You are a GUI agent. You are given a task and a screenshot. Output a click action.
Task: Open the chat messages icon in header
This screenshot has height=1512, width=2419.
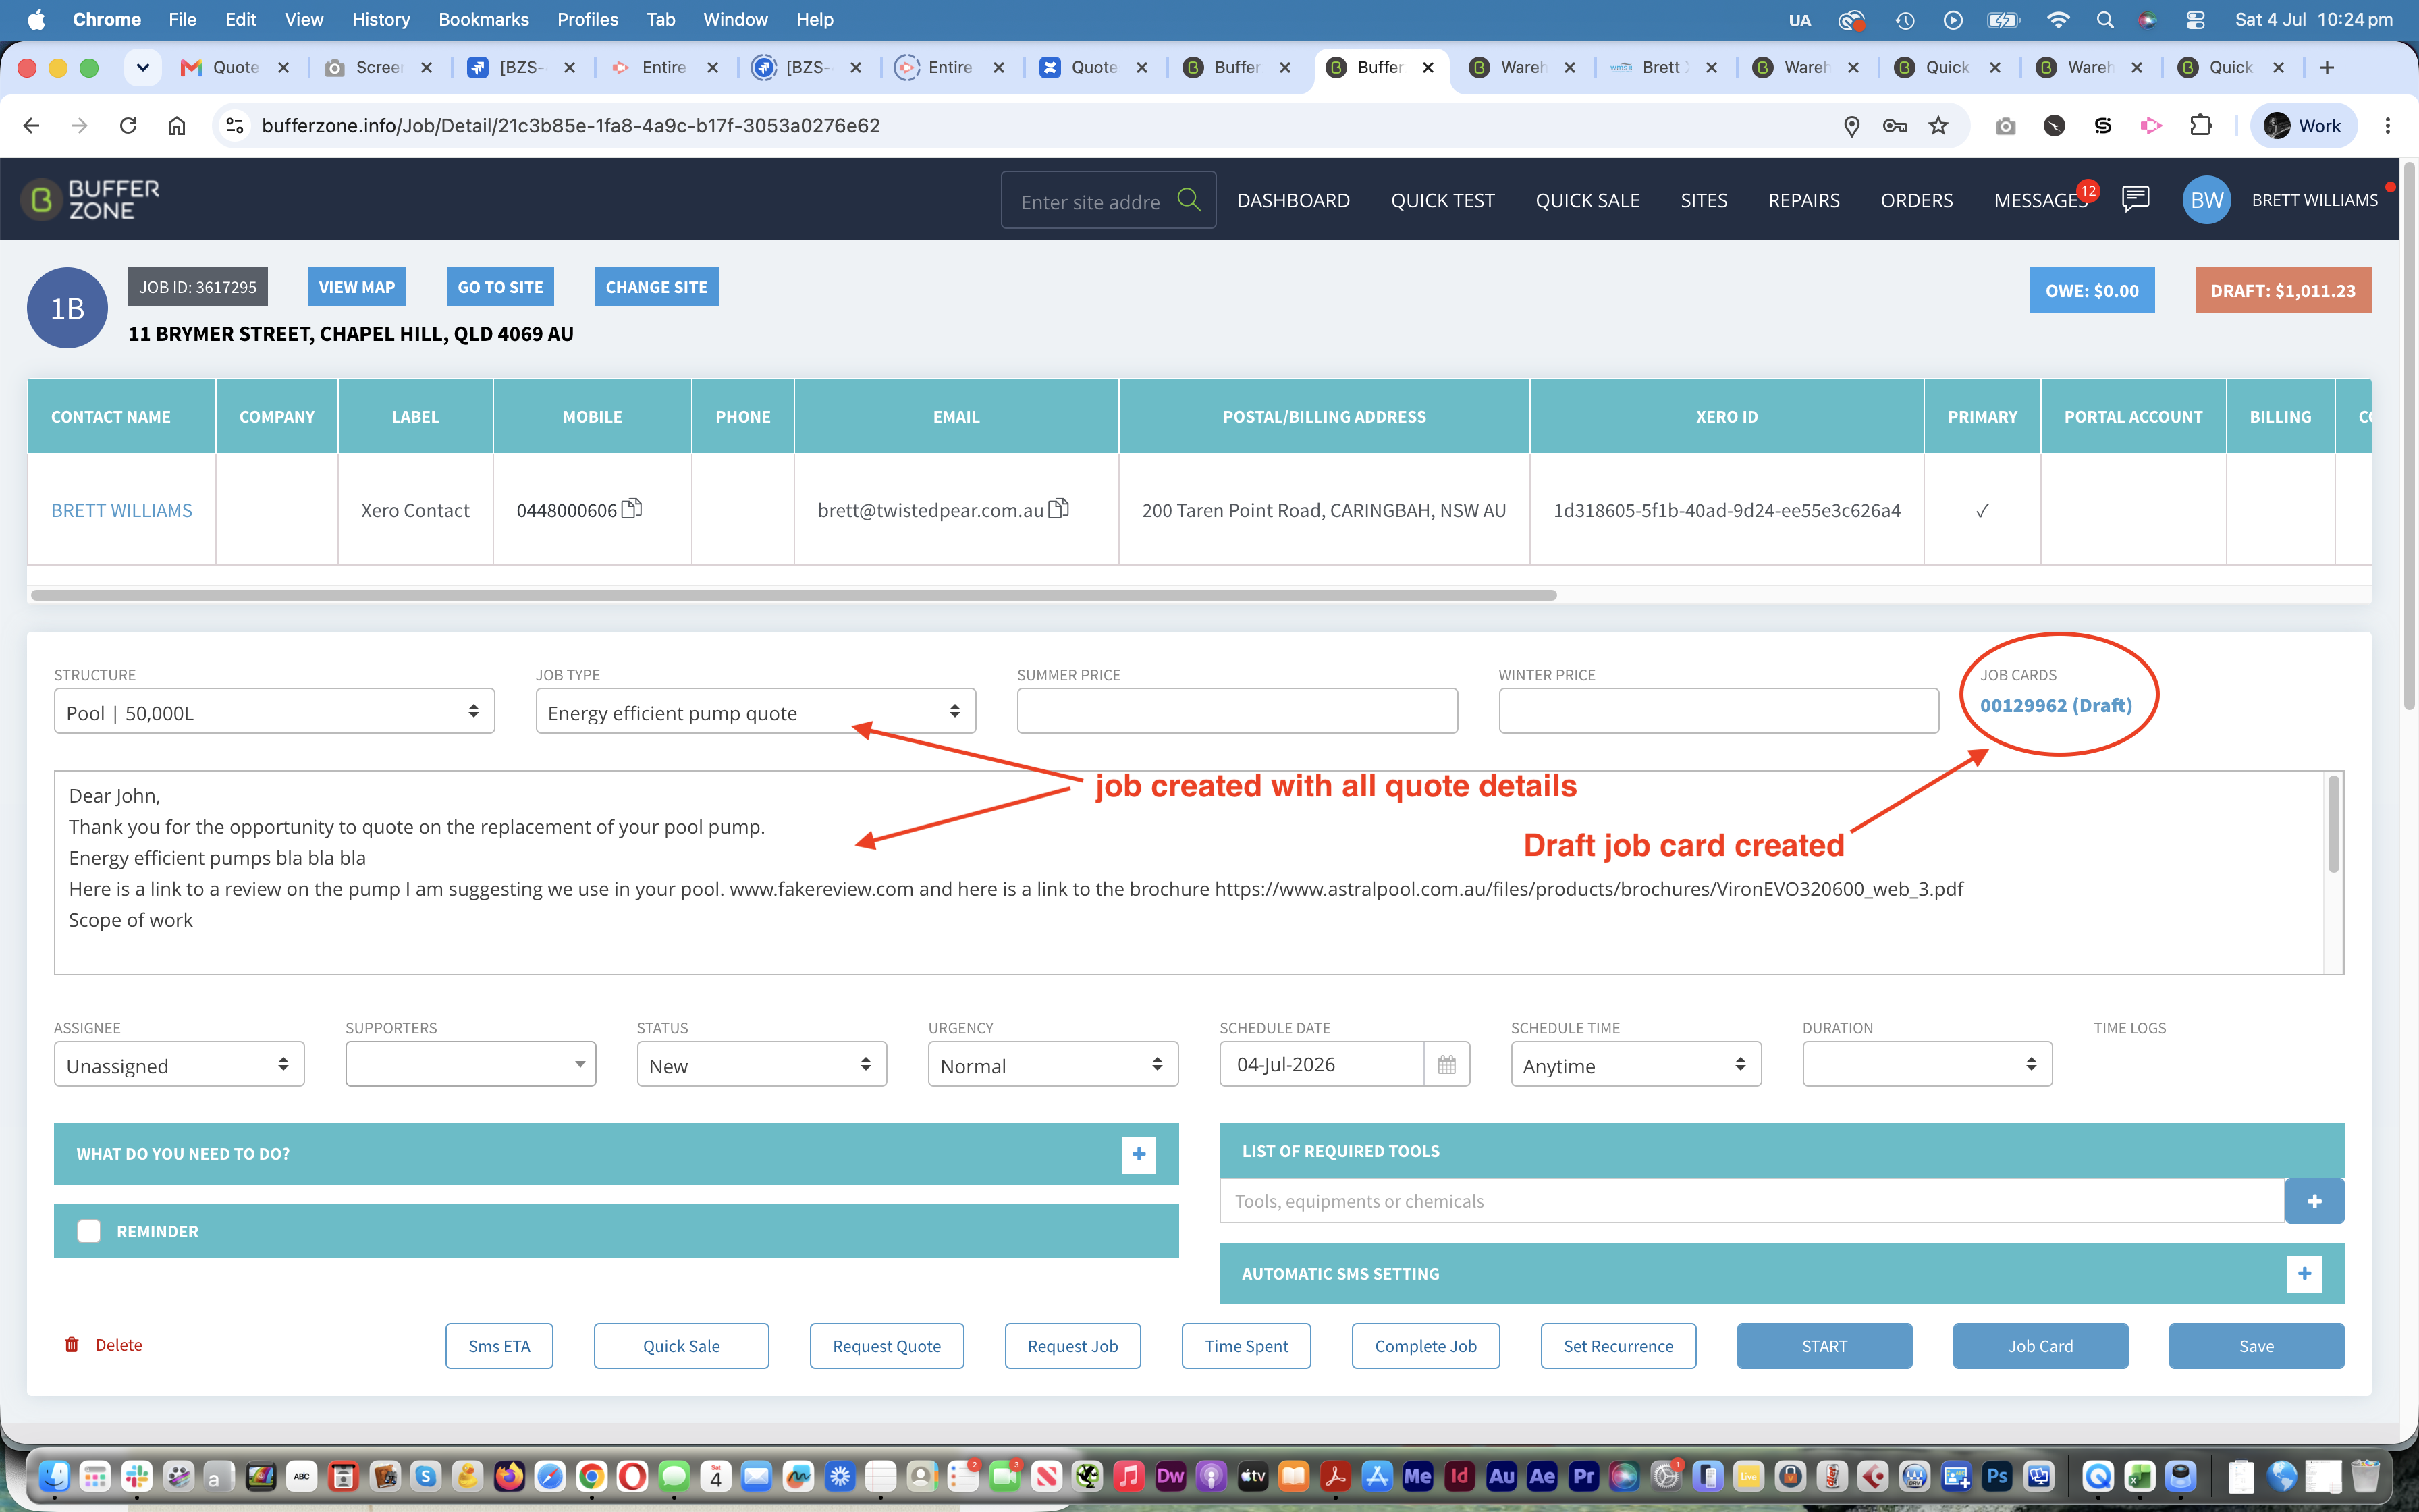click(x=2135, y=199)
